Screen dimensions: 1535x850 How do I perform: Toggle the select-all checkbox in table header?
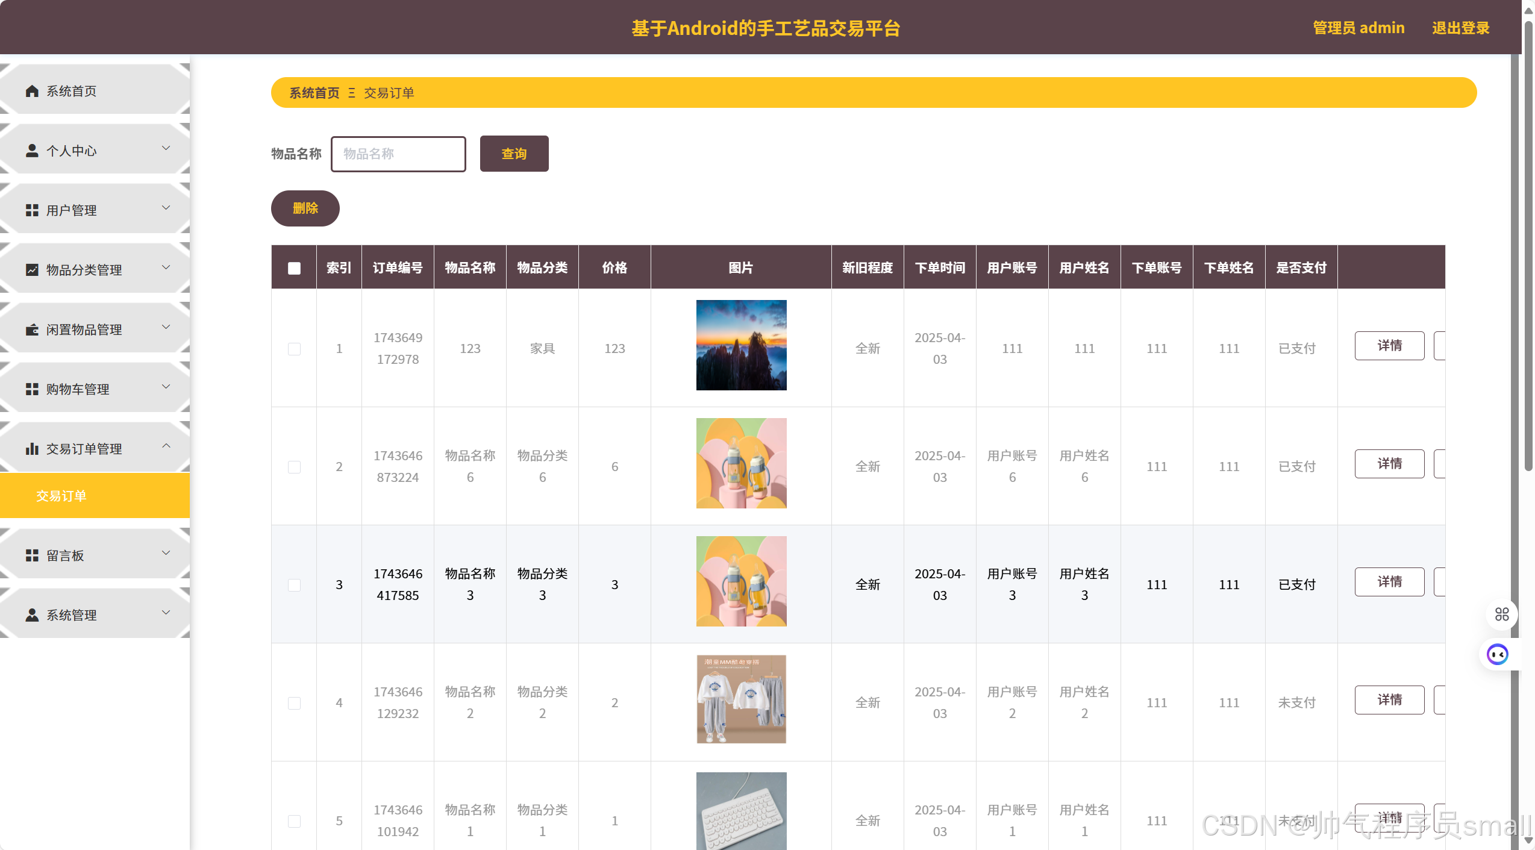tap(294, 268)
